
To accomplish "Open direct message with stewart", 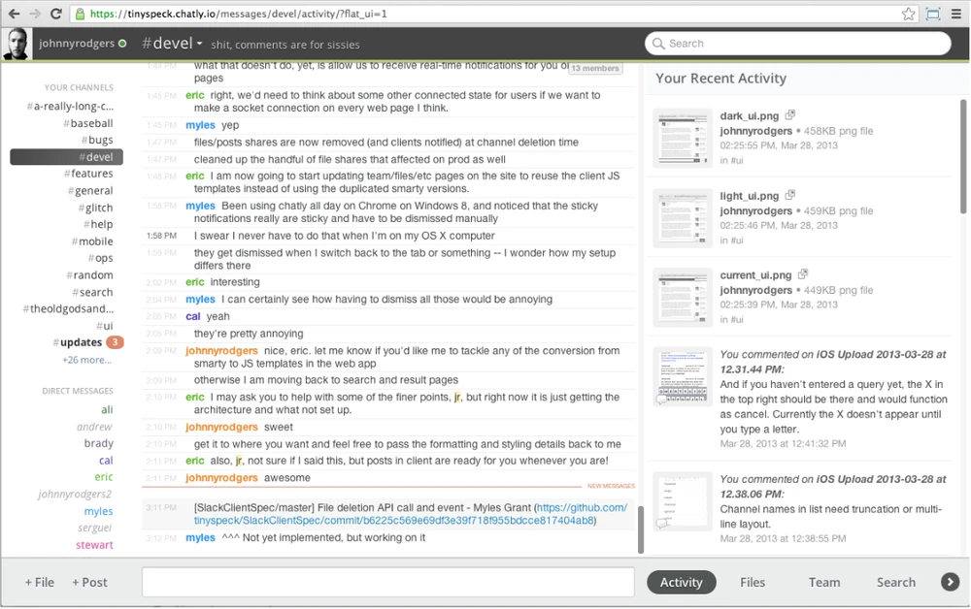I will (94, 545).
